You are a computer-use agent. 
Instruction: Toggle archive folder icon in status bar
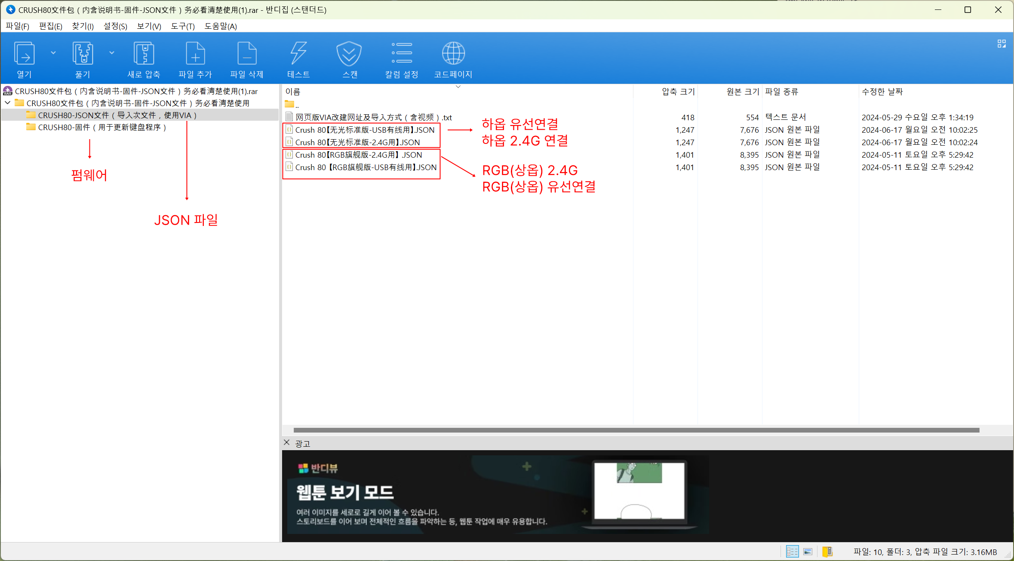click(x=827, y=552)
